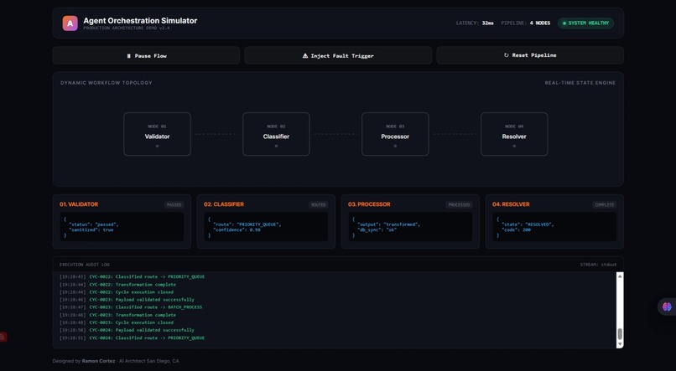Click log line 'CYC-0024: Payload validated successfully'
This screenshot has width=676, height=371.
(142, 330)
